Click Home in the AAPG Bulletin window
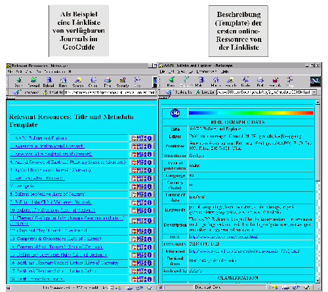This screenshot has width=328, height=292. (x=216, y=82)
